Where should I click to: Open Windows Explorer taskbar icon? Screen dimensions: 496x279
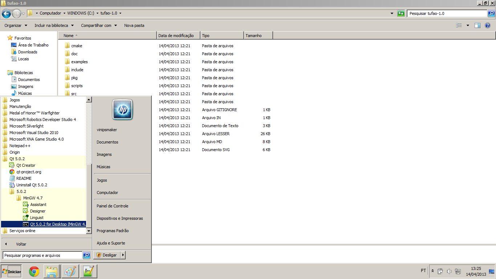click(x=52, y=271)
